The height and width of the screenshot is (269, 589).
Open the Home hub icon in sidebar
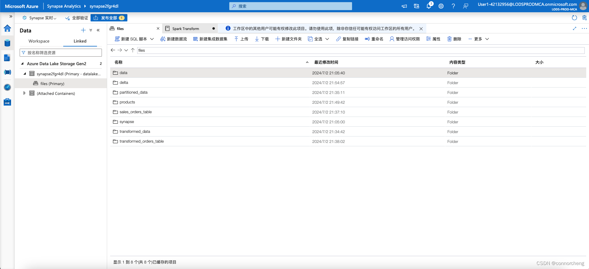coord(7,28)
